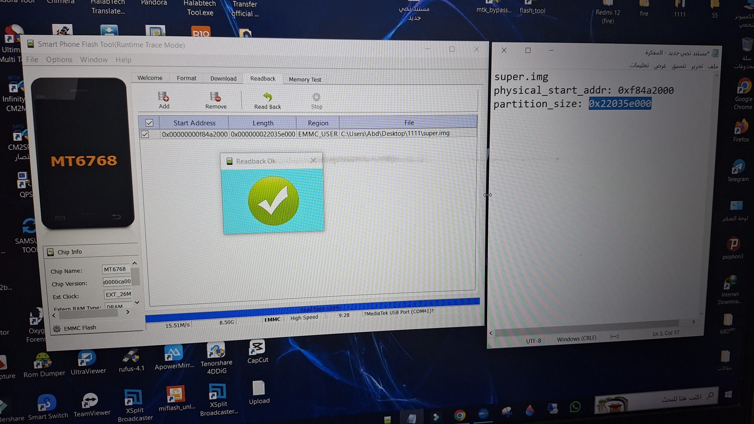Open the Window menu in Flash Tool
754x424 pixels.
coord(94,59)
